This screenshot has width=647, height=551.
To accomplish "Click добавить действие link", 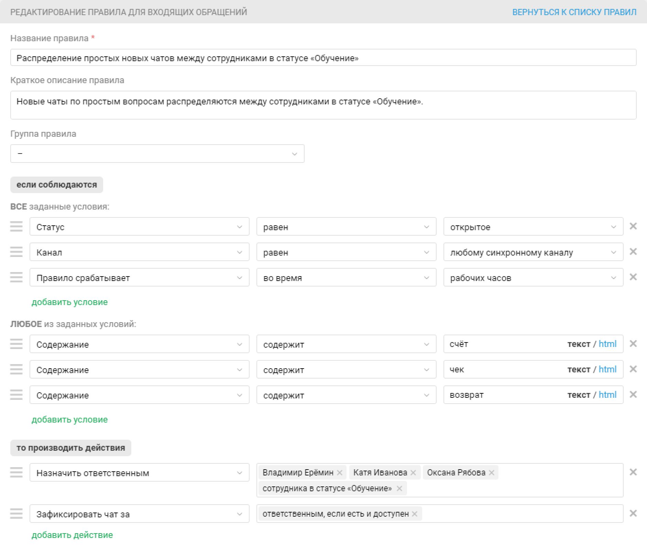I will click(x=72, y=535).
